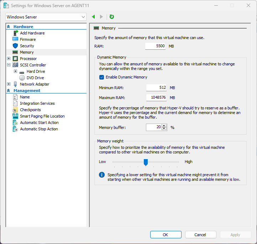257x244 pixels.
Task: Open DVD Drive disc icon
Action: (22, 78)
